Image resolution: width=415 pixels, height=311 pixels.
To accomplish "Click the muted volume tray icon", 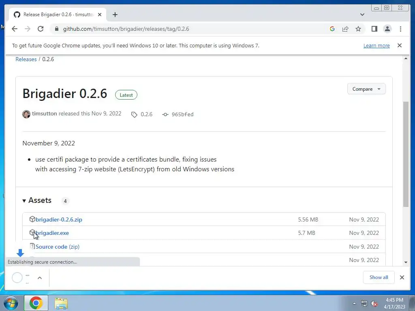I will coord(374,303).
